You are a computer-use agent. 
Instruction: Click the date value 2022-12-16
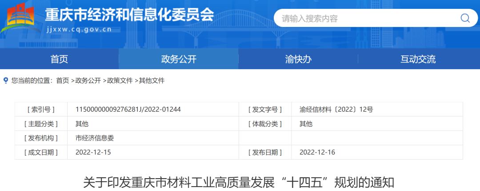pos(317,152)
